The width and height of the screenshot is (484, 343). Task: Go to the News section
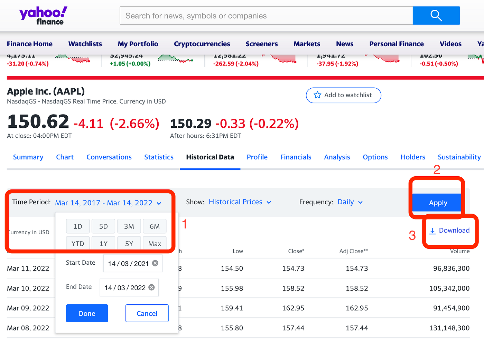345,44
